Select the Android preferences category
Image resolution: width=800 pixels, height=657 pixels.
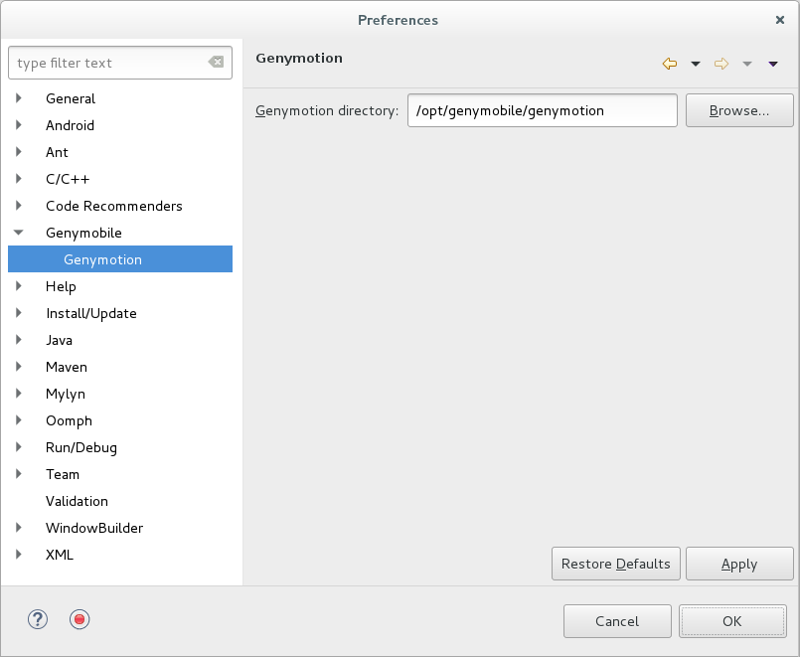point(70,125)
